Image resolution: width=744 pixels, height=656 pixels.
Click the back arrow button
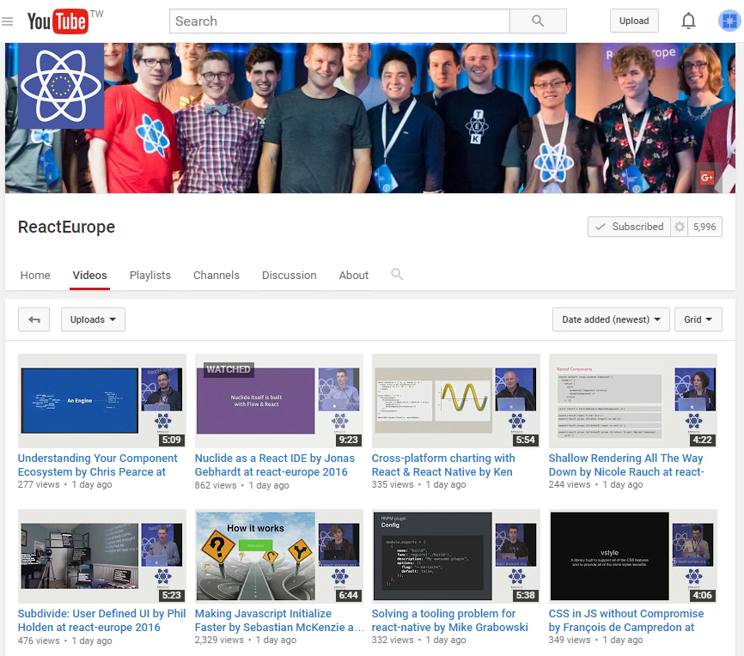34,319
